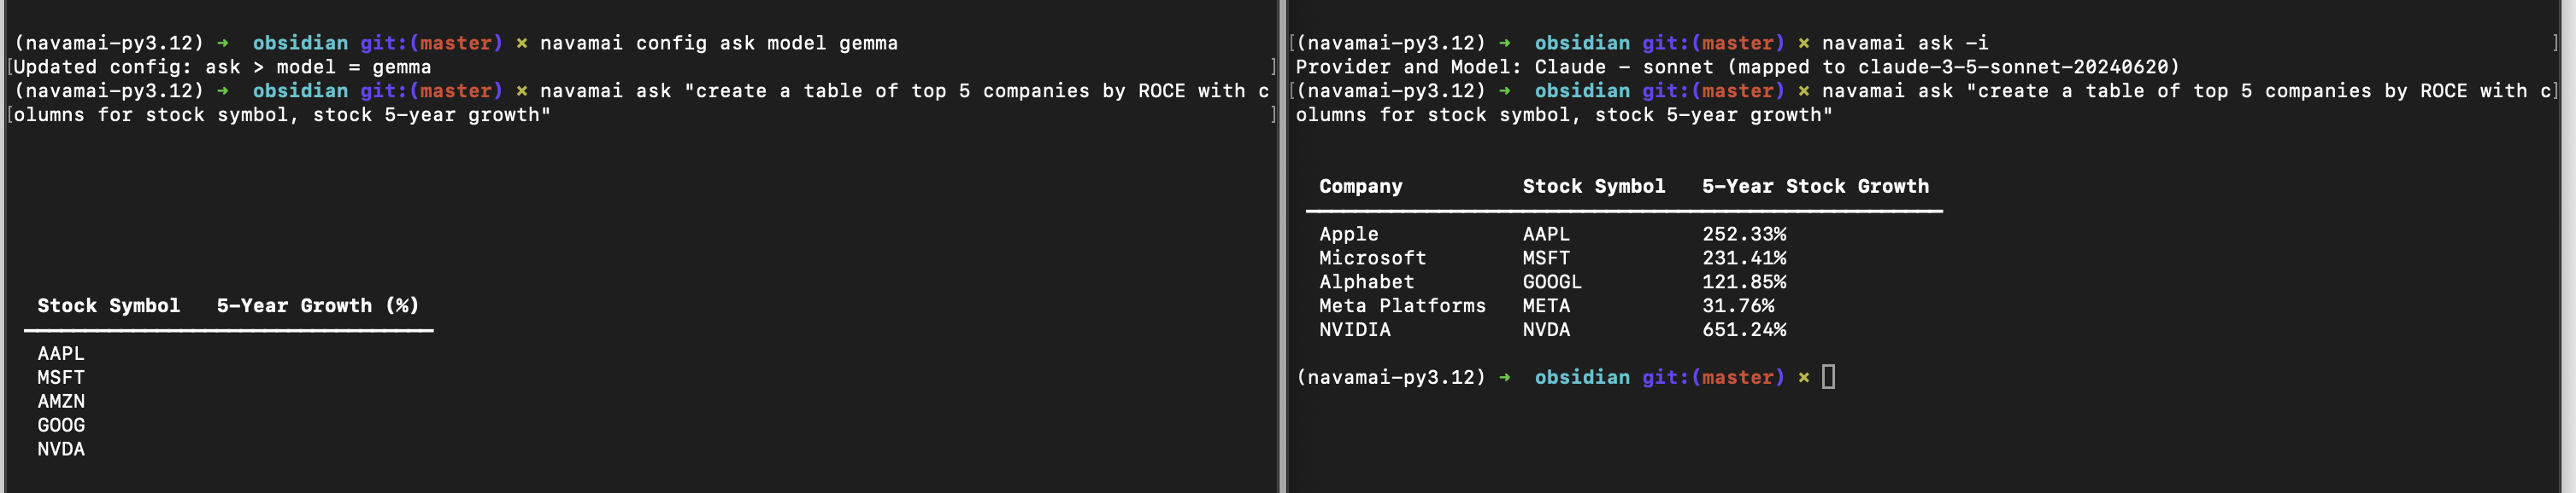Click NVIDIA's '651.24%' growth value
The image size is (2576, 493).
click(1744, 329)
